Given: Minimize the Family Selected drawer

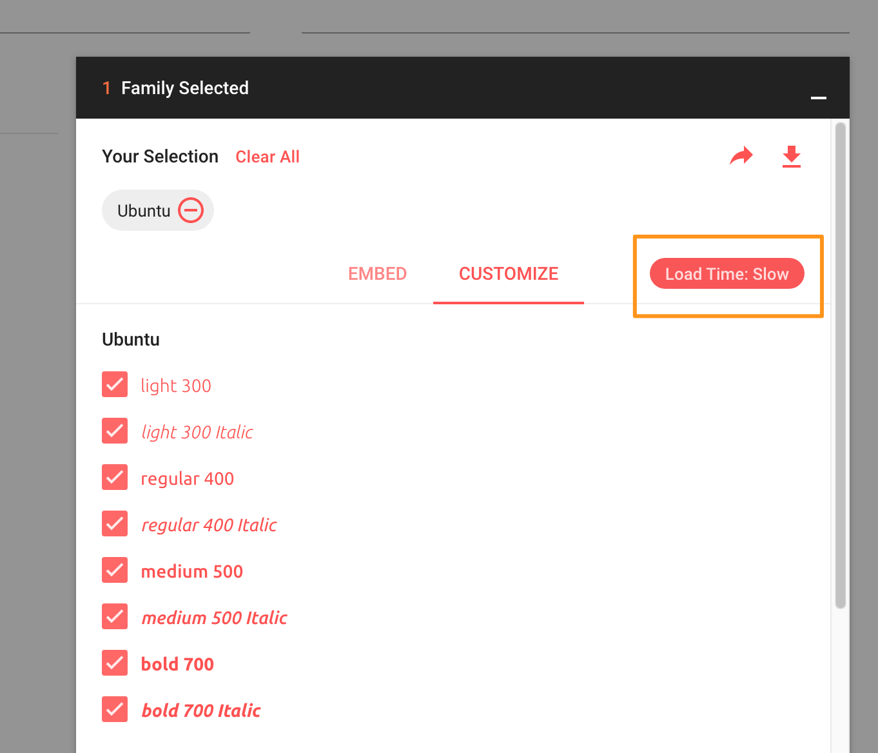Looking at the screenshot, I should [x=818, y=97].
